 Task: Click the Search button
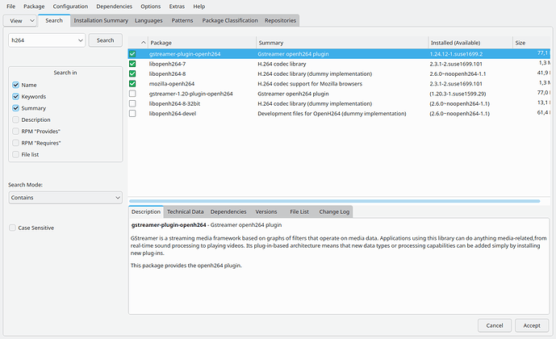click(106, 40)
